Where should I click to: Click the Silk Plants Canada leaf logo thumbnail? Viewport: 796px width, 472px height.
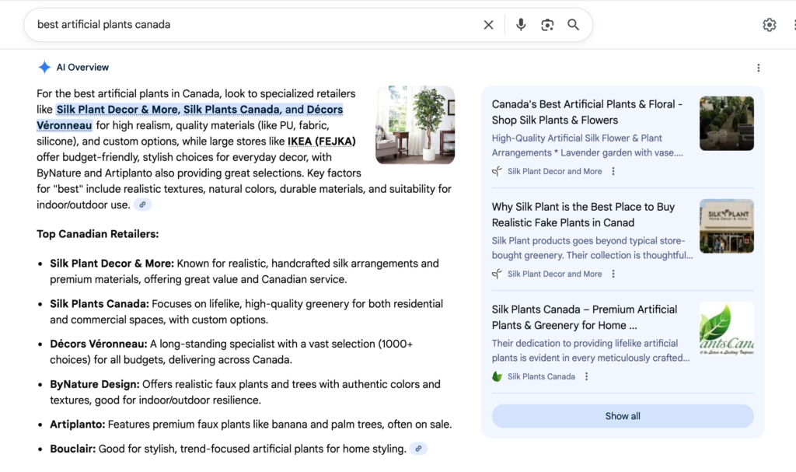(x=726, y=329)
